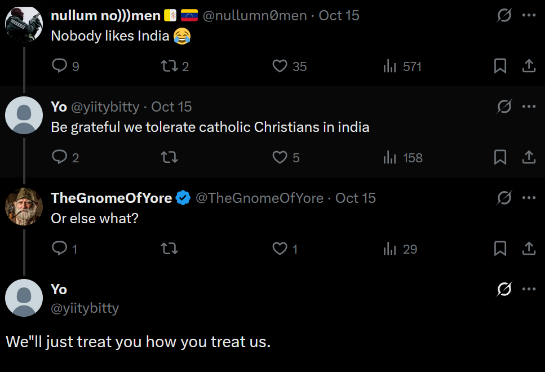Bookmark TheGnomeOfYore's reply
The image size is (545, 372).
pyautogui.click(x=500, y=249)
